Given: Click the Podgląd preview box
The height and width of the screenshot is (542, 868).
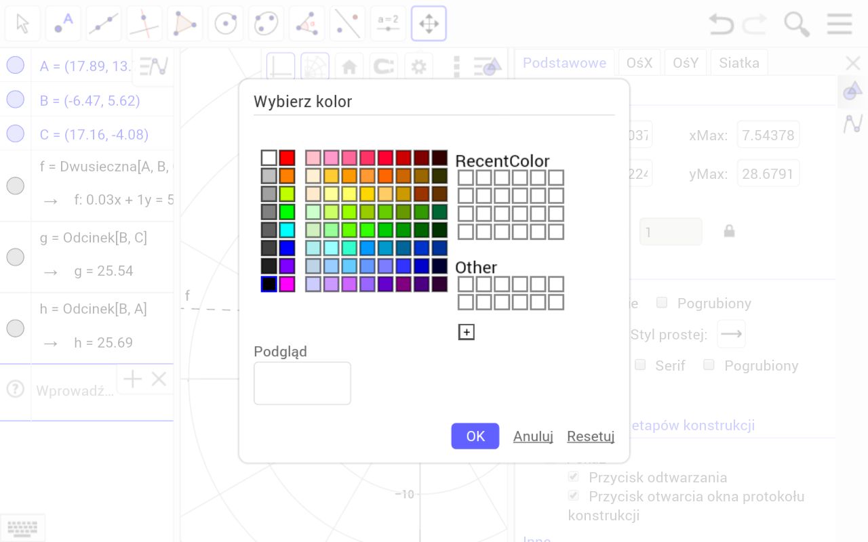Looking at the screenshot, I should pyautogui.click(x=302, y=383).
